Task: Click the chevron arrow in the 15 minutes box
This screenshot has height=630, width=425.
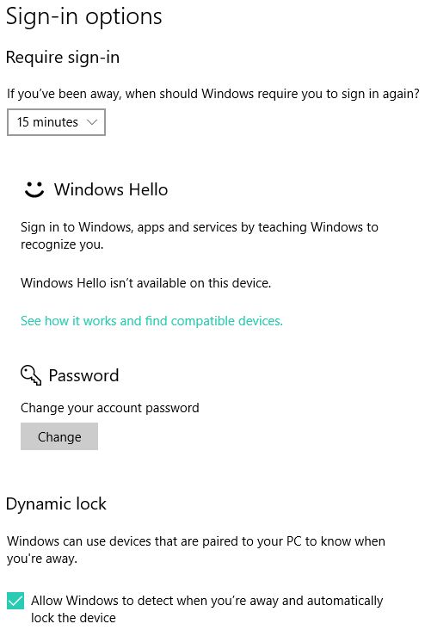Action: pyautogui.click(x=92, y=121)
